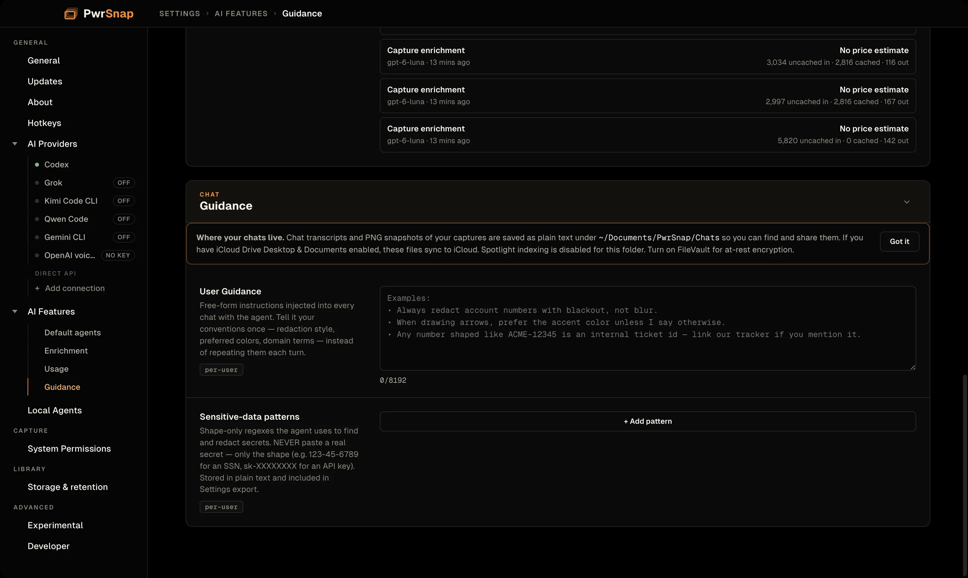This screenshot has width=968, height=578.
Task: Open the Updates settings page
Action: click(x=45, y=81)
